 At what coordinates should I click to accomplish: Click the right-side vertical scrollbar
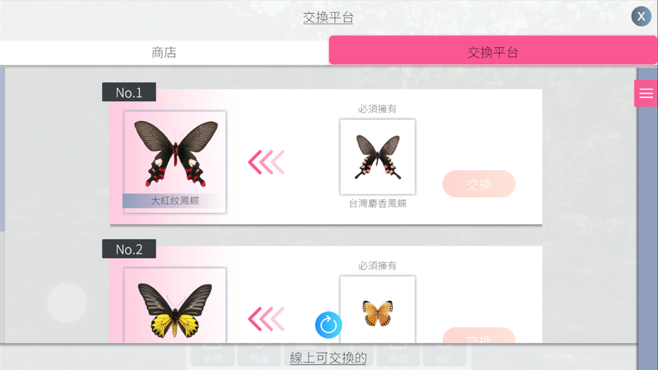coord(647,219)
